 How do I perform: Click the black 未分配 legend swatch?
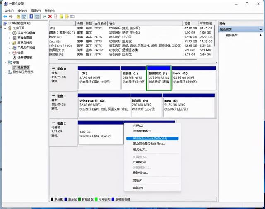pyautogui.click(x=52, y=199)
